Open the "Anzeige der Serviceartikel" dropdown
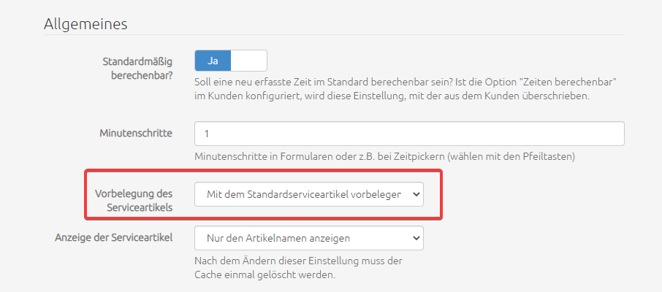Viewport: 662px width, 292px height. [308, 238]
